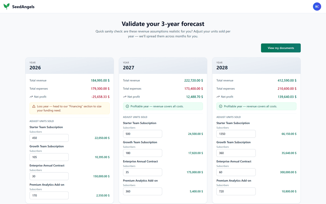
Task: Click 2027 net profit 12,488.70 $
Action: (x=195, y=97)
